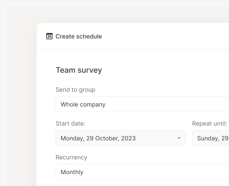The image size is (229, 186).
Task: Click the Send to group label
Action: tap(75, 90)
